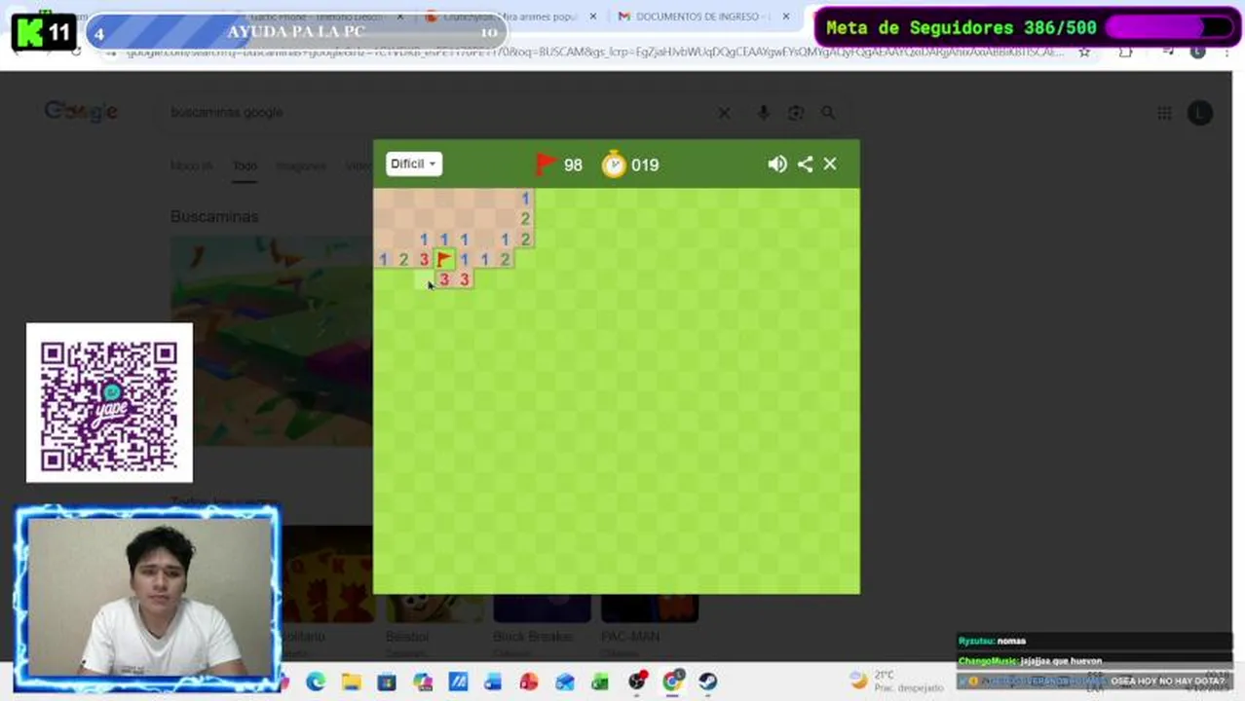Open Steam from the taskbar
Image resolution: width=1245 pixels, height=701 pixels.
[707, 682]
